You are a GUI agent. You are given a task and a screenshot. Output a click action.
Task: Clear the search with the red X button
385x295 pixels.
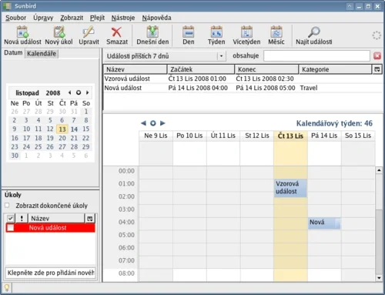click(x=377, y=55)
